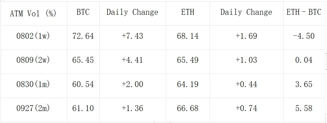Select the BTC column header
Screen dimensions: 327x123
point(83,12)
